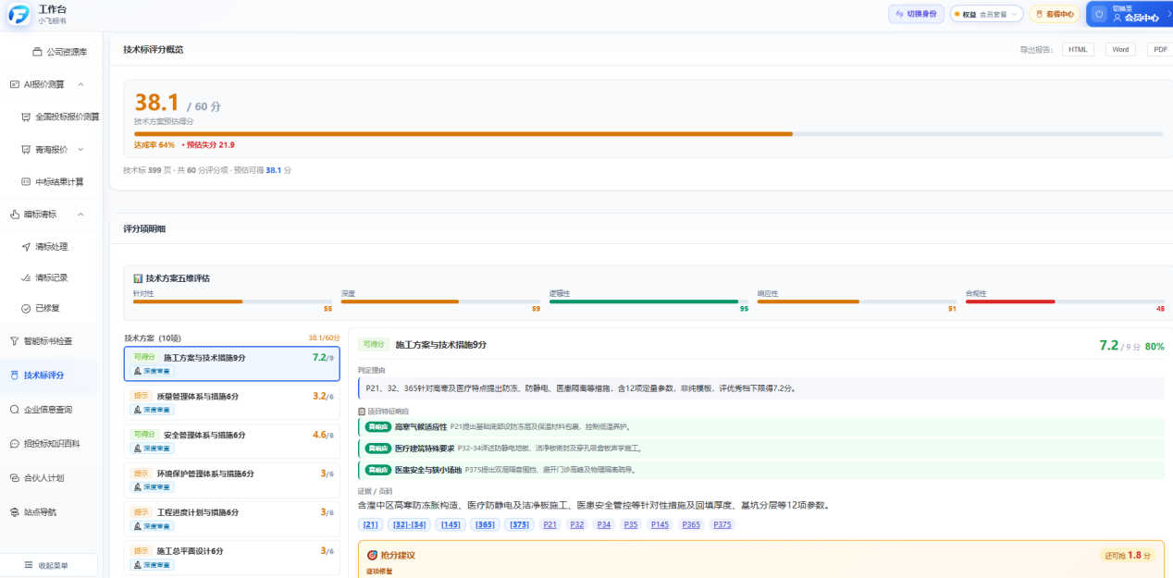Viewport: 1173px width, 578px height.
Task: Collapse the 暗标清标 menu chevron
Action: click(x=81, y=215)
